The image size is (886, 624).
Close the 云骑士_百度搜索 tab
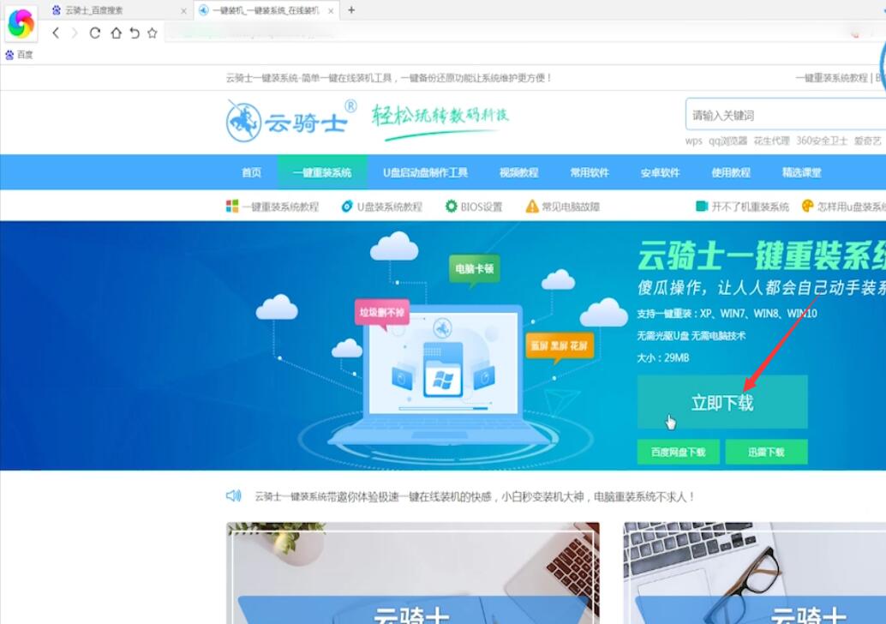(183, 11)
